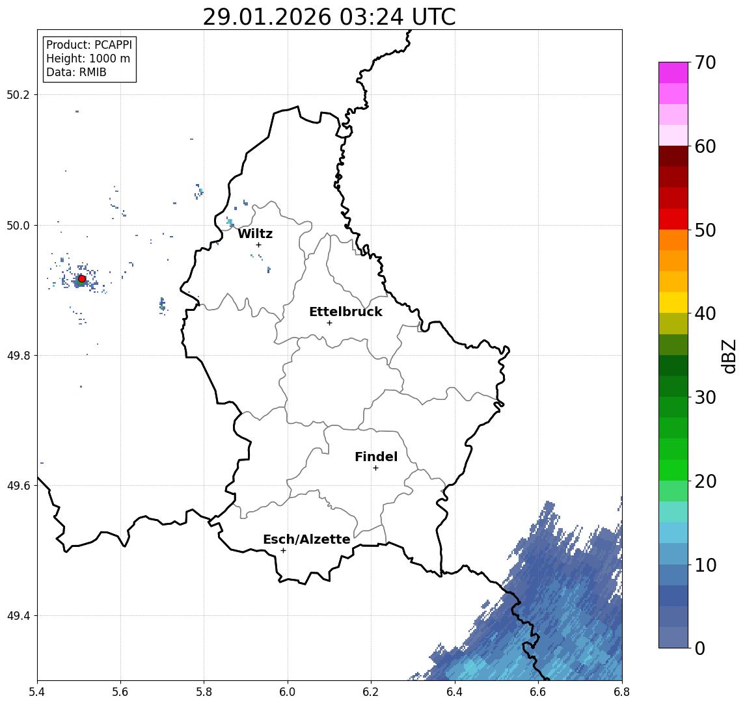The width and height of the screenshot is (745, 705).
Task: Click the Ettelbruck city label
Action: (x=345, y=312)
